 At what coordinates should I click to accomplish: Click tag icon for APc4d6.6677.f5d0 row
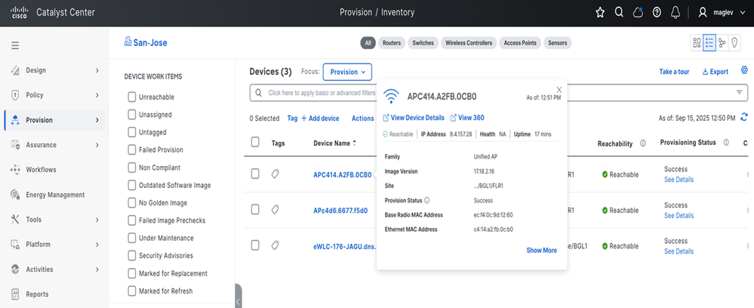coord(275,210)
